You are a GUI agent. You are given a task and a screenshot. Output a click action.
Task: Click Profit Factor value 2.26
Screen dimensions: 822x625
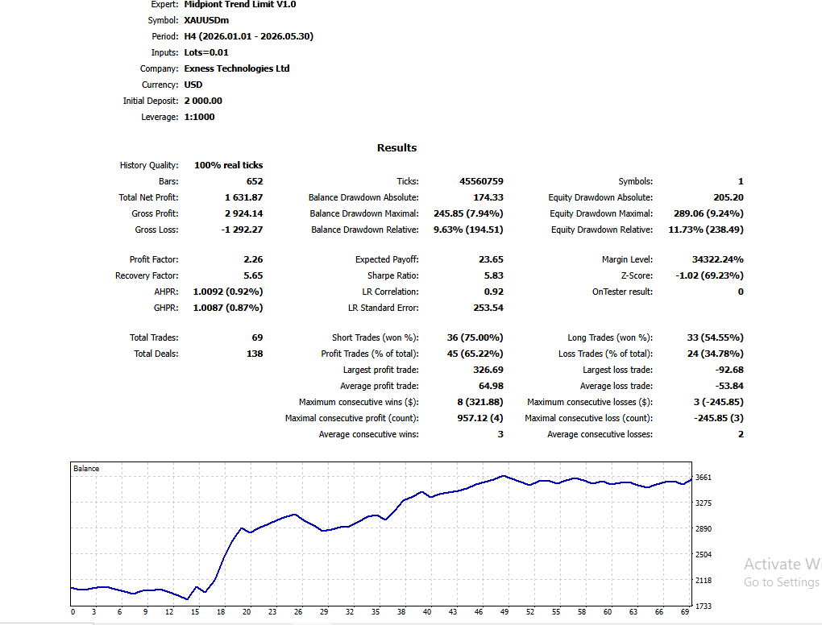point(253,259)
